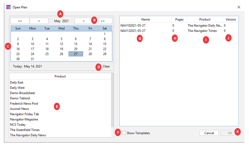Go to previous year with << button
This screenshot has width=249, height=146.
coord(20,21)
